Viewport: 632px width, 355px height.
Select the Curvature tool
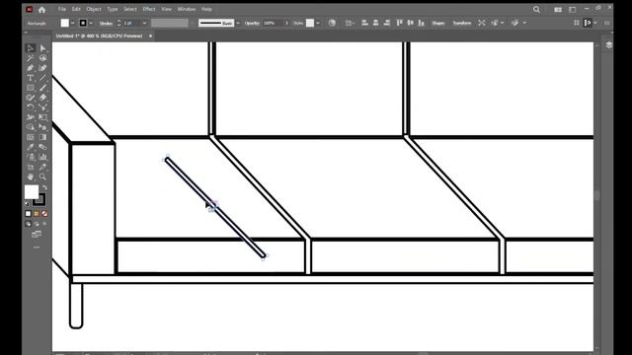[x=42, y=68]
